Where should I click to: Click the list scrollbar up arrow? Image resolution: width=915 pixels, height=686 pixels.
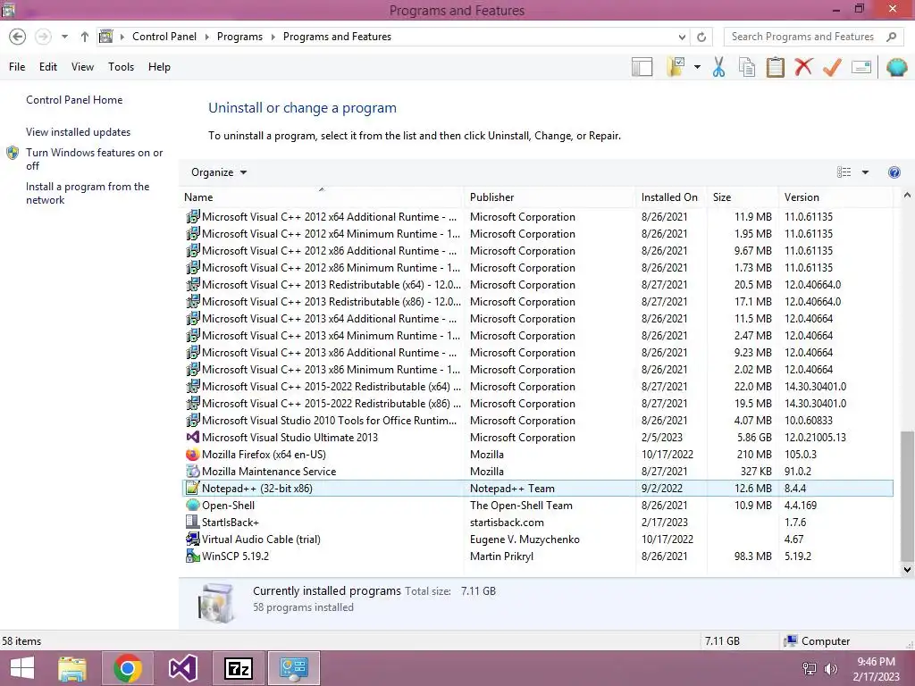point(907,196)
